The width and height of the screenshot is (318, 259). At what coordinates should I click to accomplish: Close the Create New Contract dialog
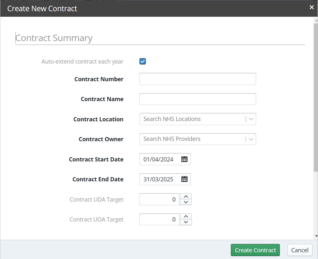point(312,7)
